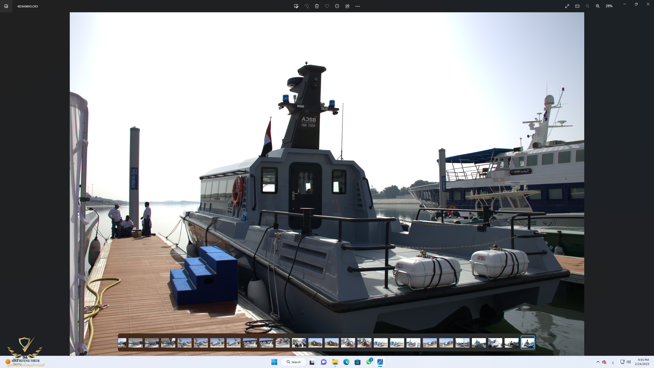
Task: Show file info with the info icon
Action: tap(337, 6)
